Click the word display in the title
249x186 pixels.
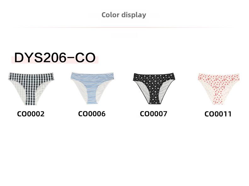point(134,15)
